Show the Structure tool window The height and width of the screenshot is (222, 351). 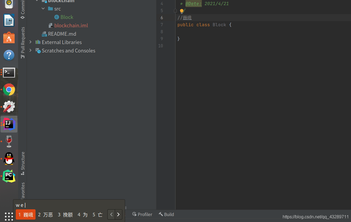(x=23, y=162)
